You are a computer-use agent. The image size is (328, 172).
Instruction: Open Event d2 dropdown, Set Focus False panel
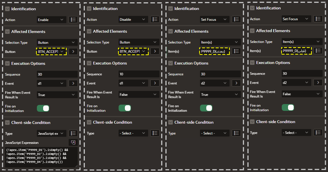click(x=297, y=82)
